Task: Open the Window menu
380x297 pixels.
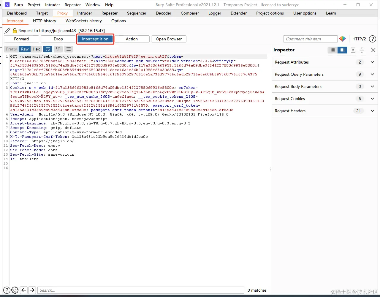Action: tap(93, 5)
